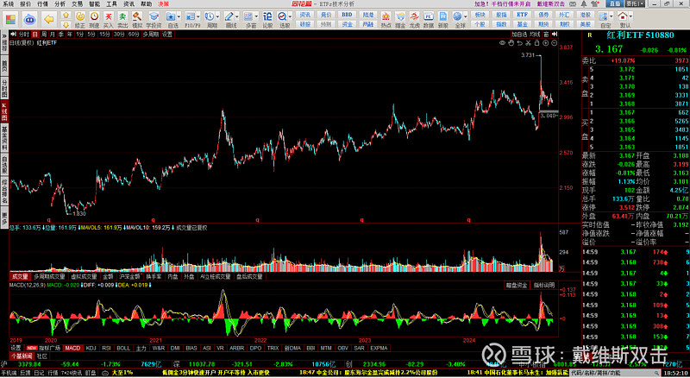Select the 换手率 volume tab
The image size is (690, 378).
click(x=154, y=277)
